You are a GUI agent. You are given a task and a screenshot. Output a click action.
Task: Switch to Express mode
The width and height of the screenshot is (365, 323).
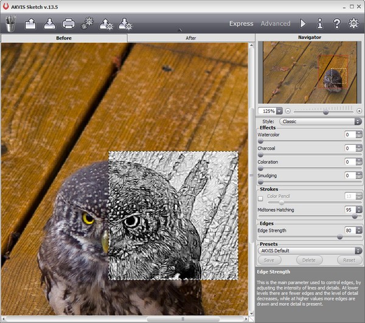[x=241, y=24]
